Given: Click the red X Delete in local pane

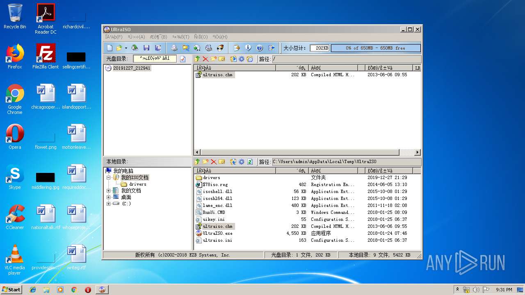Looking at the screenshot, I should click(214, 162).
